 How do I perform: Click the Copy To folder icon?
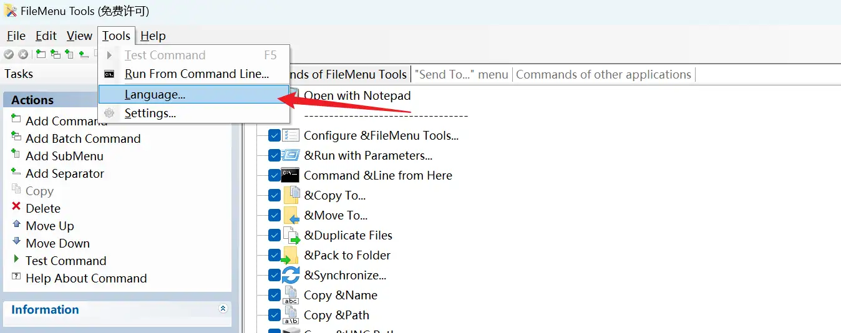click(291, 195)
